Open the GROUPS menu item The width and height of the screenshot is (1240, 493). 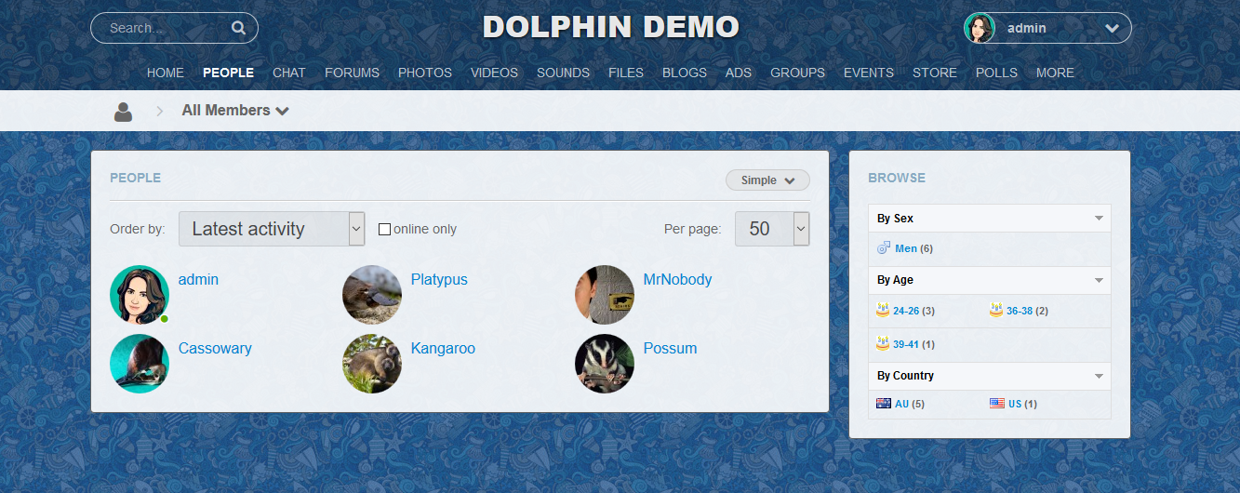797,73
